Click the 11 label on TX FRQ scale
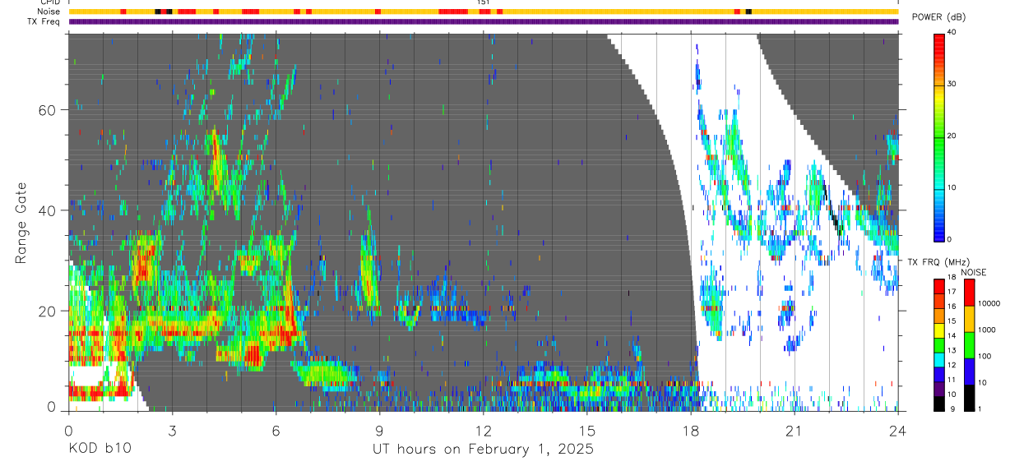The image size is (1010, 466). (951, 381)
